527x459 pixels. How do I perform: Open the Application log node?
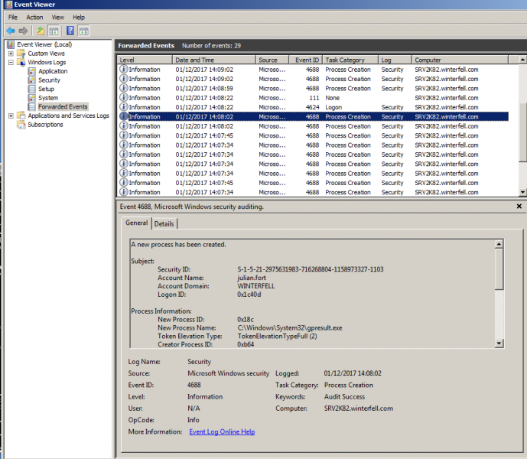click(x=53, y=71)
